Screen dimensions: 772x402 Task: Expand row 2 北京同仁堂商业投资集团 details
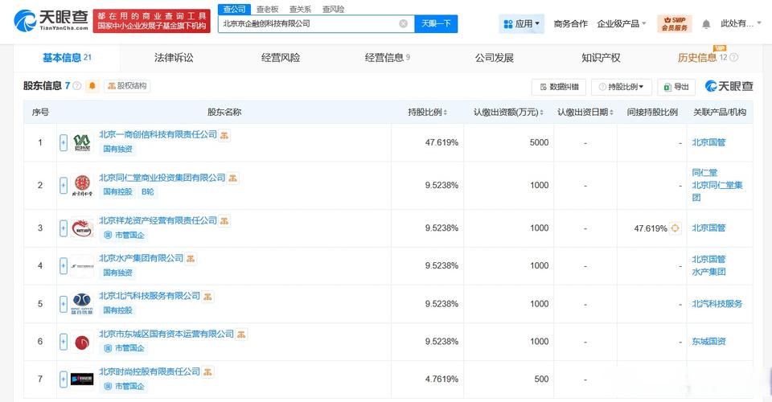click(x=64, y=186)
